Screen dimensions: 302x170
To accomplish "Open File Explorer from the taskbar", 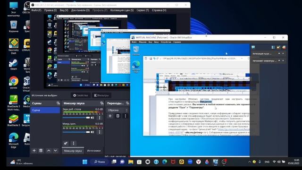I will pos(131,161).
